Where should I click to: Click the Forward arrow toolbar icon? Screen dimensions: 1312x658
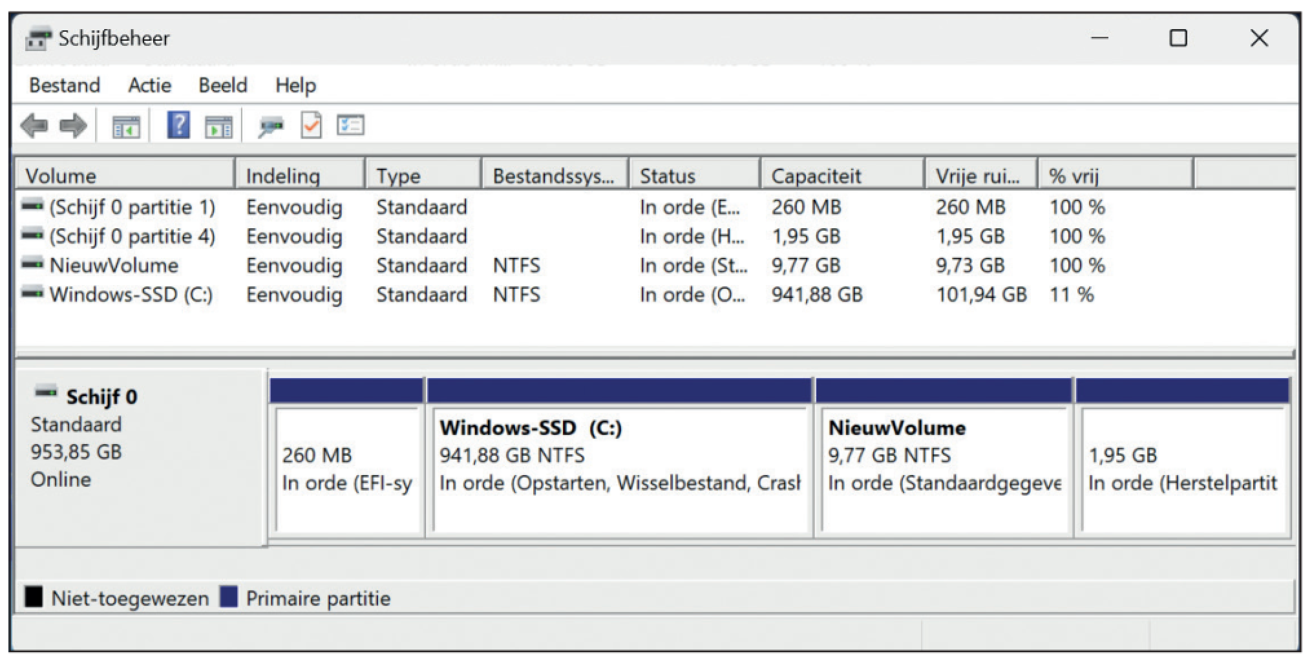point(72,125)
